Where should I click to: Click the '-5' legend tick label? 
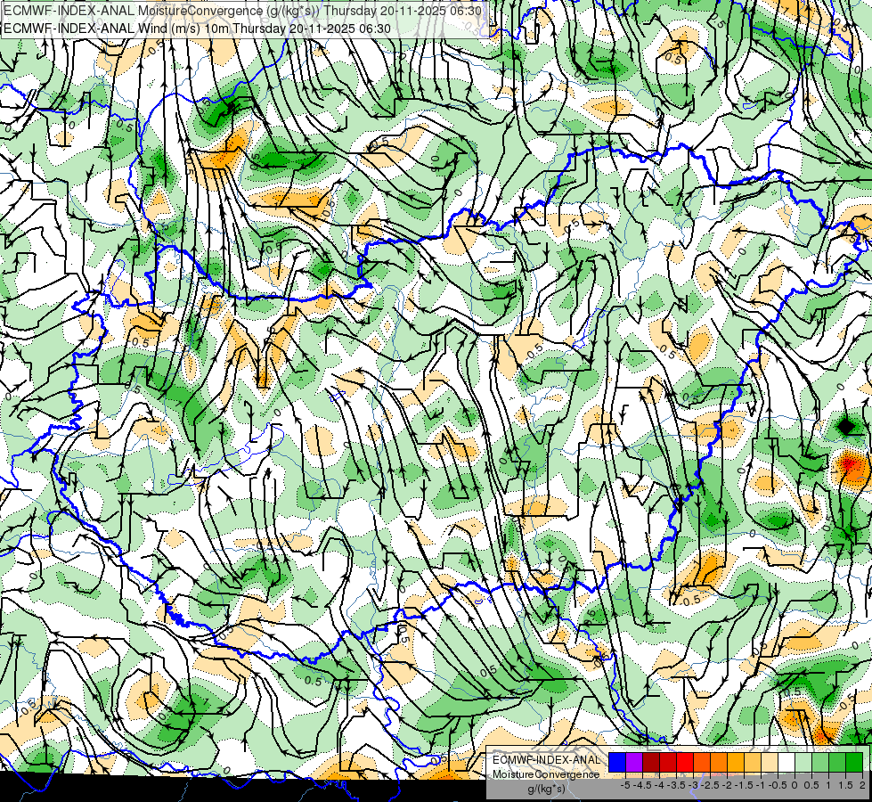click(x=626, y=785)
